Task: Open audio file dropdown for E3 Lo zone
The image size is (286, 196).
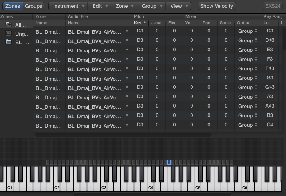Action: 127,50
